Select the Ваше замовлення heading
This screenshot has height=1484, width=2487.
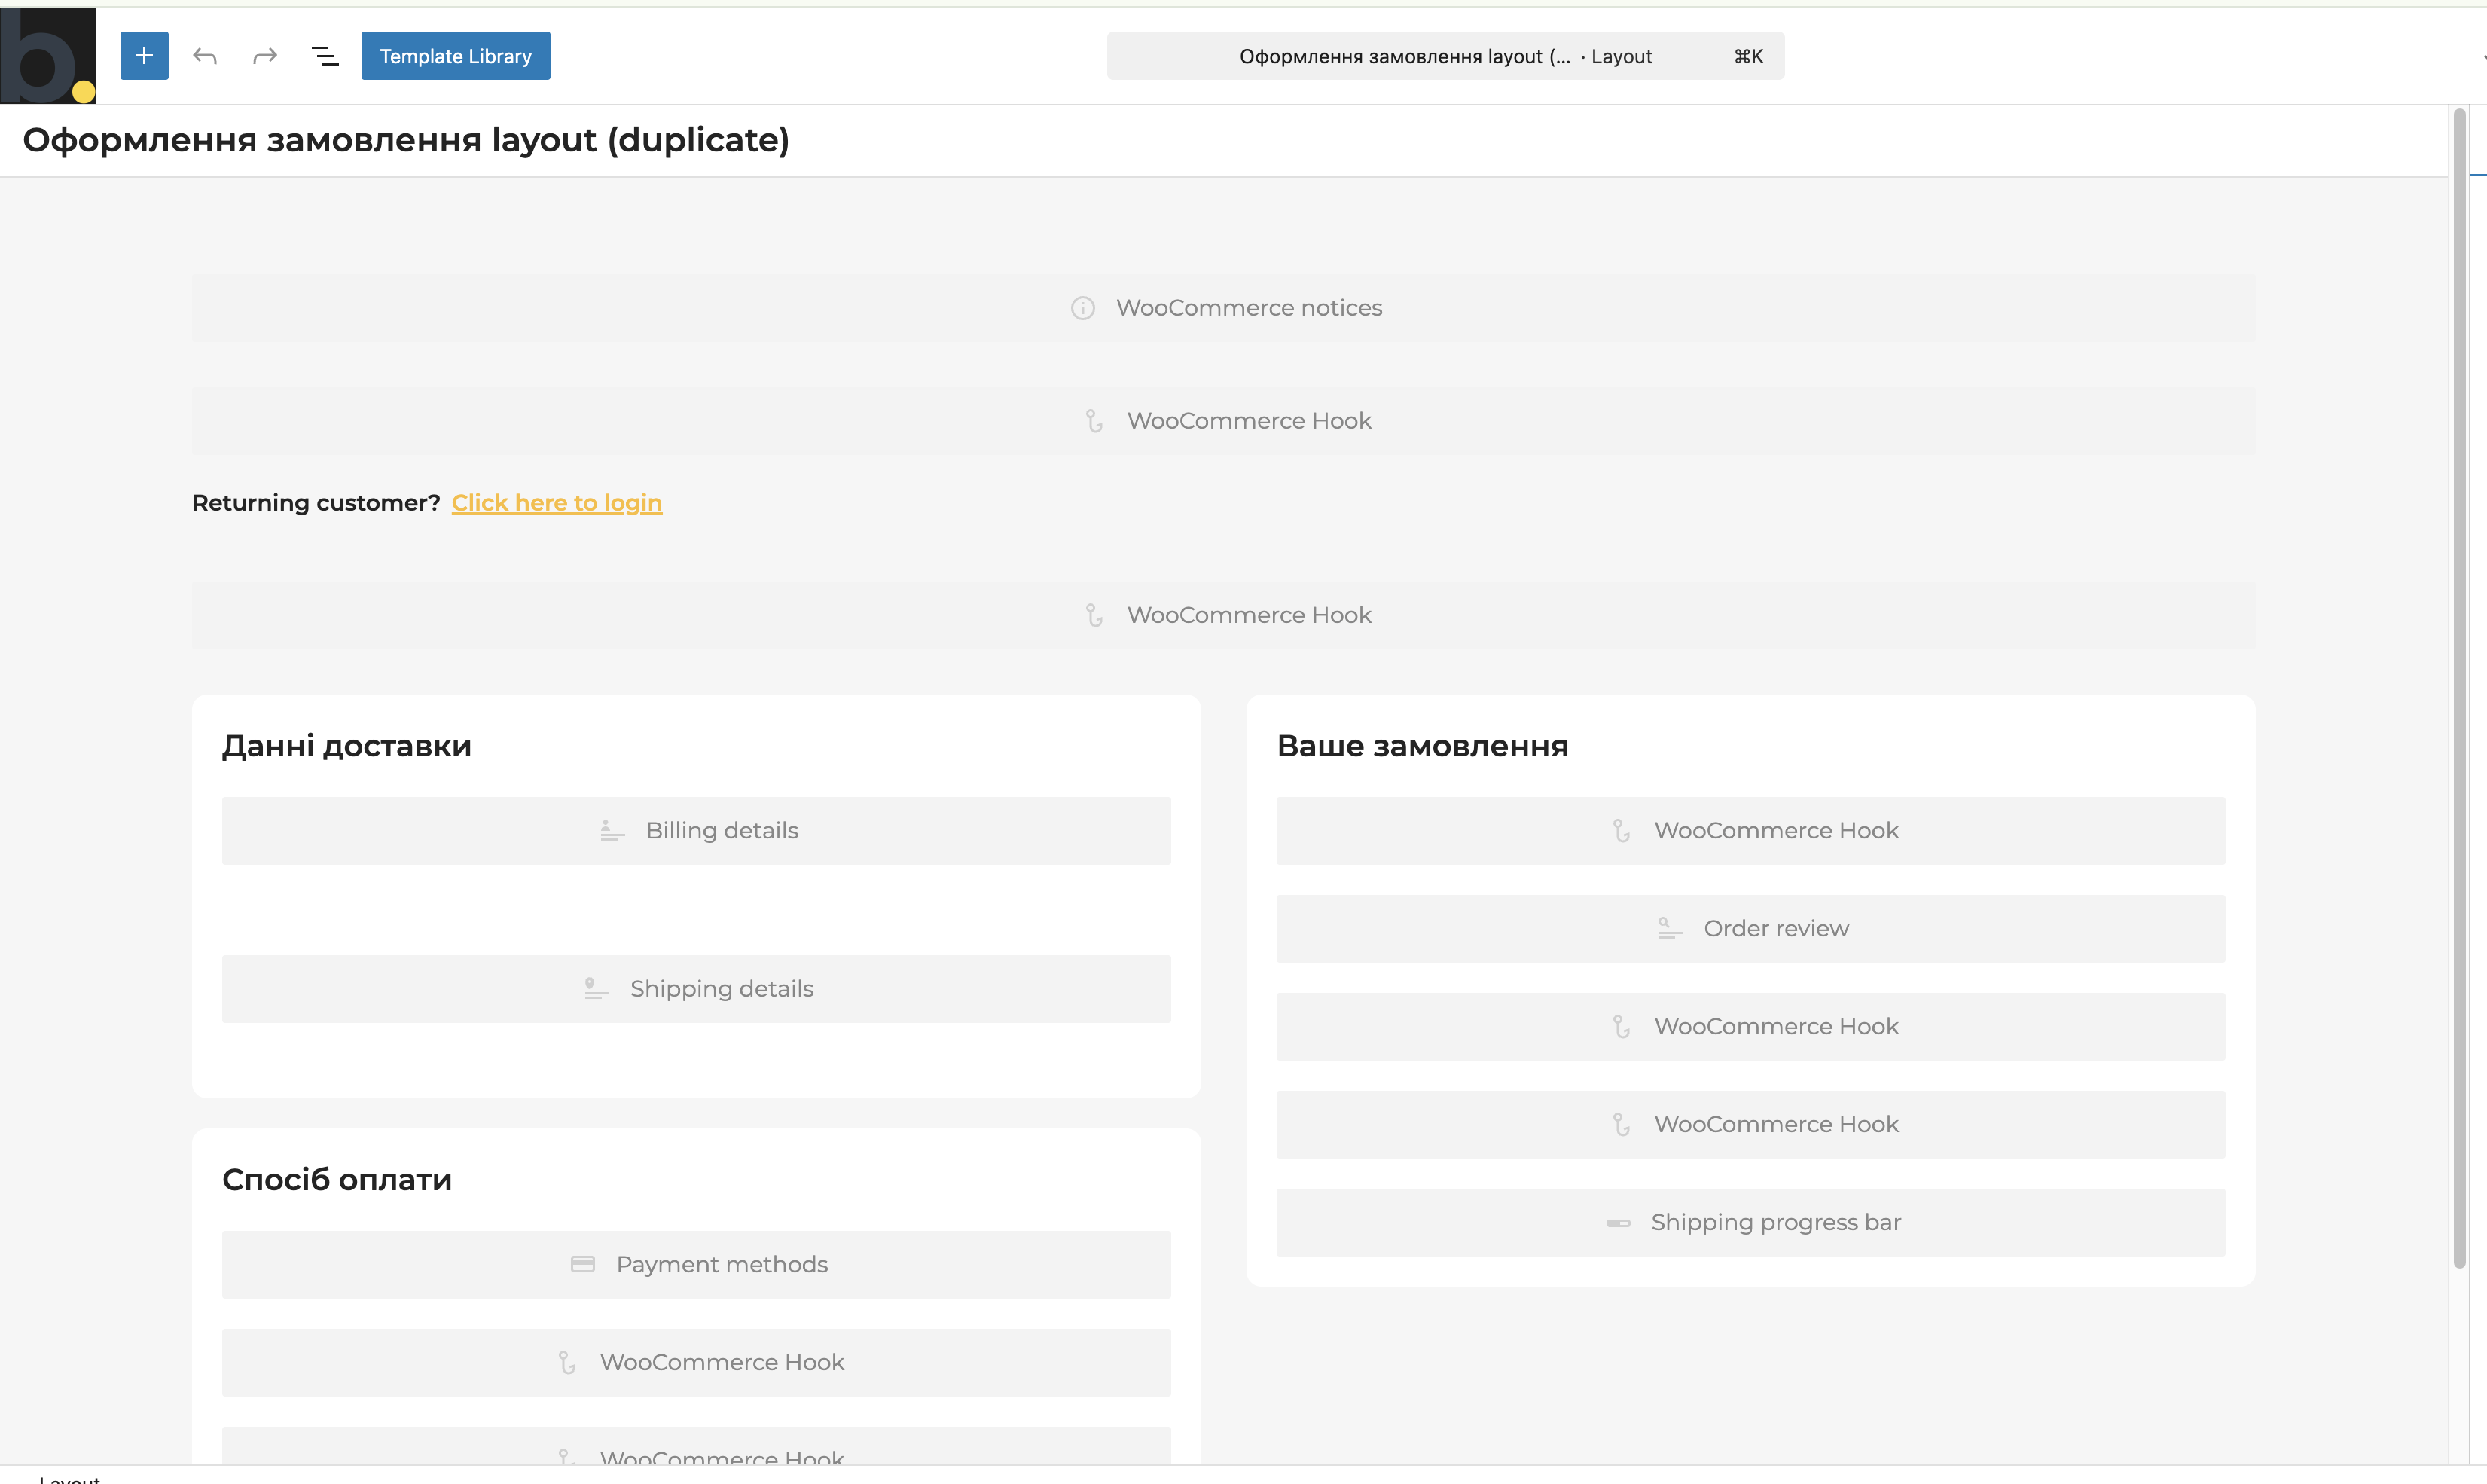(x=1423, y=746)
